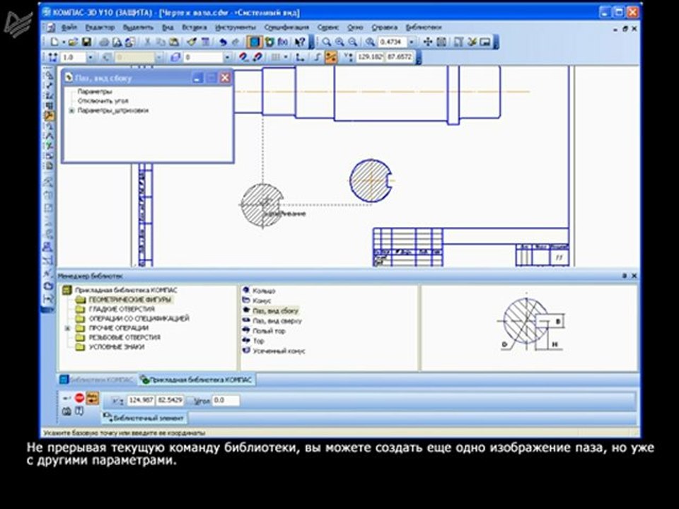Print the document
Screen dimensions: 679x509
coord(104,42)
